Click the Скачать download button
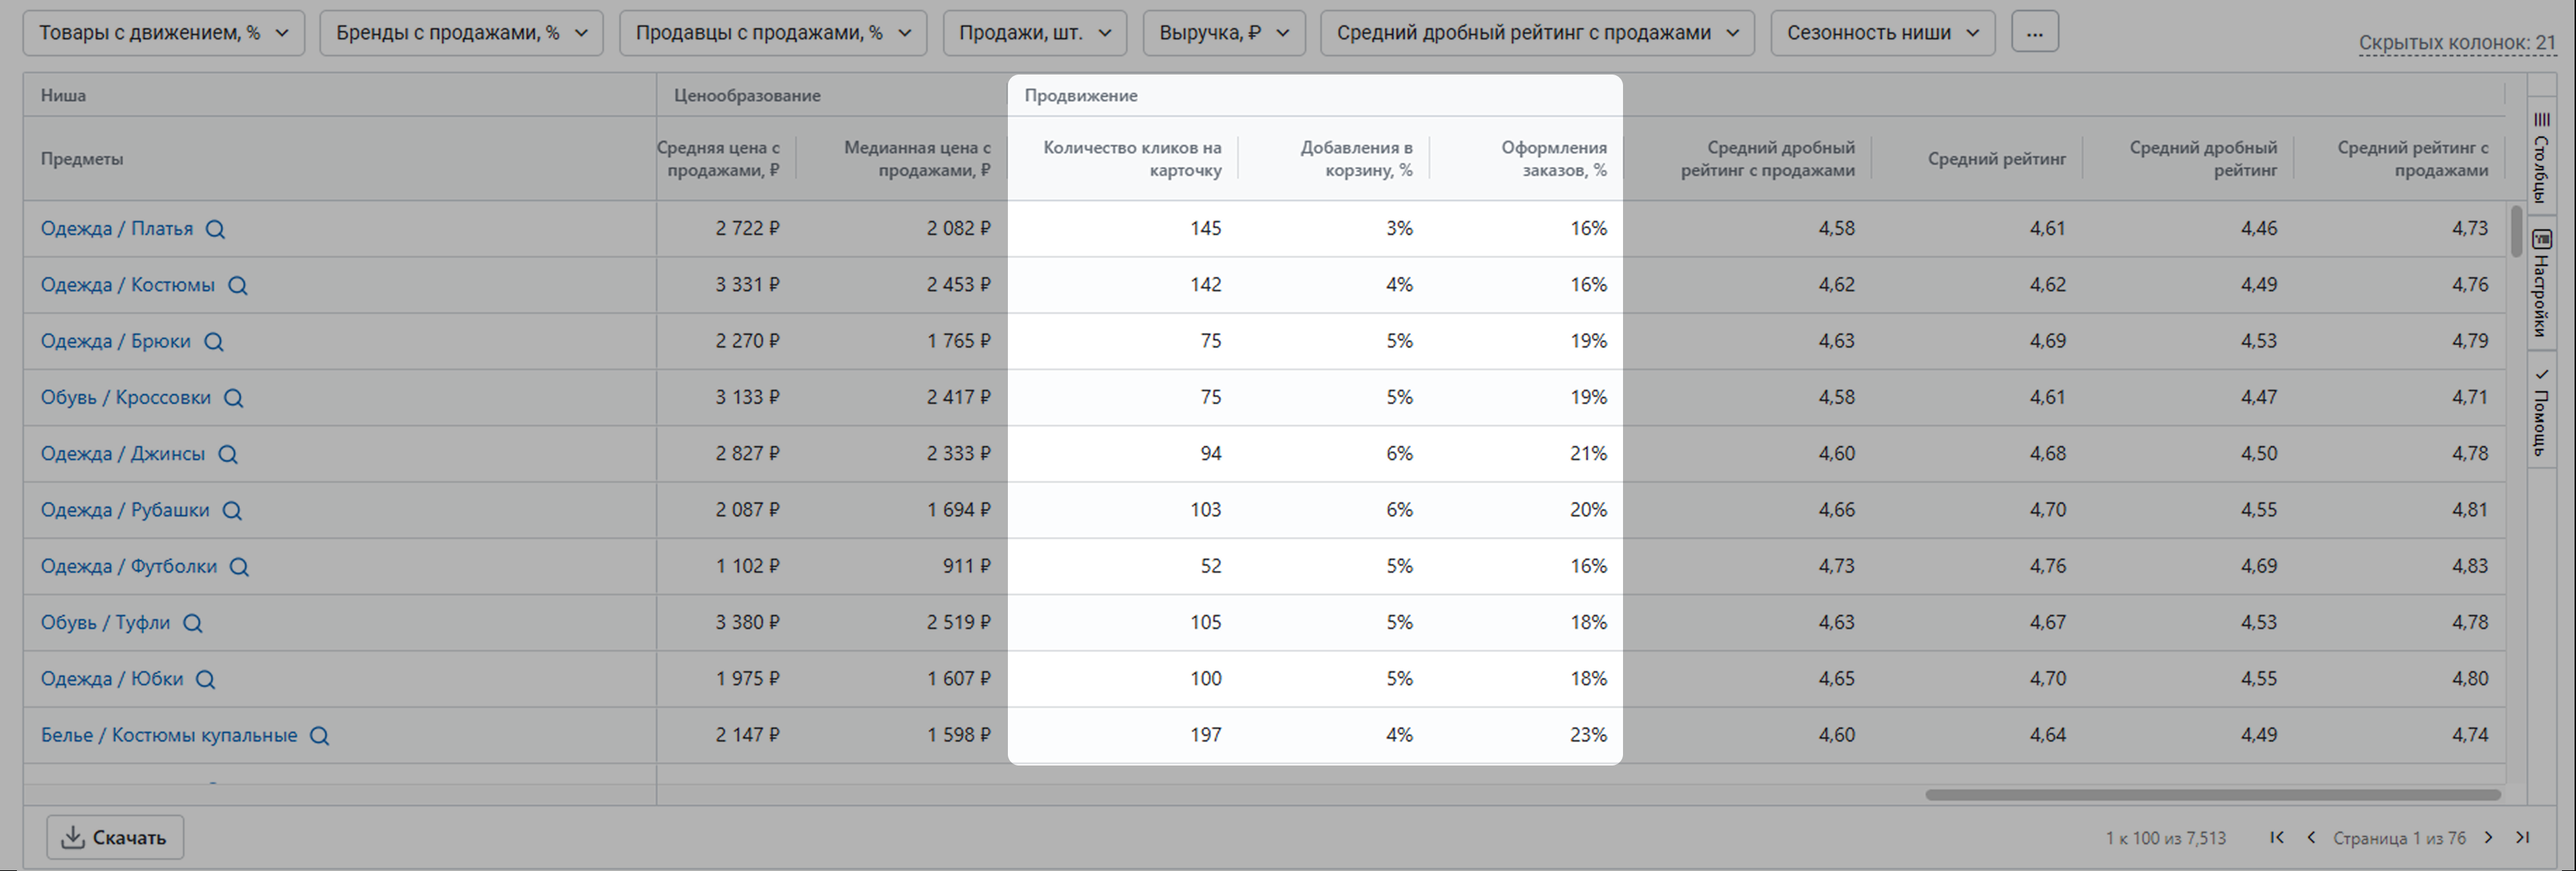This screenshot has width=2576, height=871. (115, 838)
